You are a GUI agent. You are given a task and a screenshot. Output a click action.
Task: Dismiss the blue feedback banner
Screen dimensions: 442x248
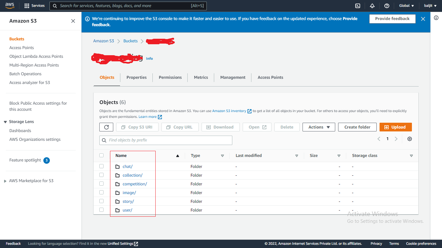(x=423, y=19)
